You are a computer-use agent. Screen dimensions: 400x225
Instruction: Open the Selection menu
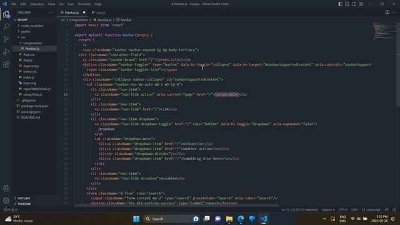[x=37, y=4]
